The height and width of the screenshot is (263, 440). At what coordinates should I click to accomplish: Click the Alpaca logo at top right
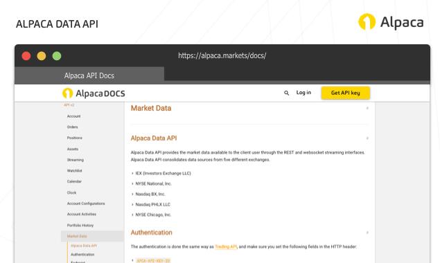[x=391, y=22]
